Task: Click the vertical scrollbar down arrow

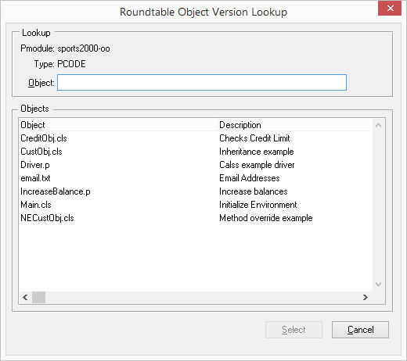Action: [378, 284]
